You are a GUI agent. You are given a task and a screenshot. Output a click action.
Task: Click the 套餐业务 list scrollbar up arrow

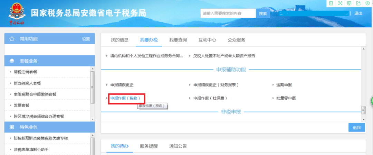point(93,69)
